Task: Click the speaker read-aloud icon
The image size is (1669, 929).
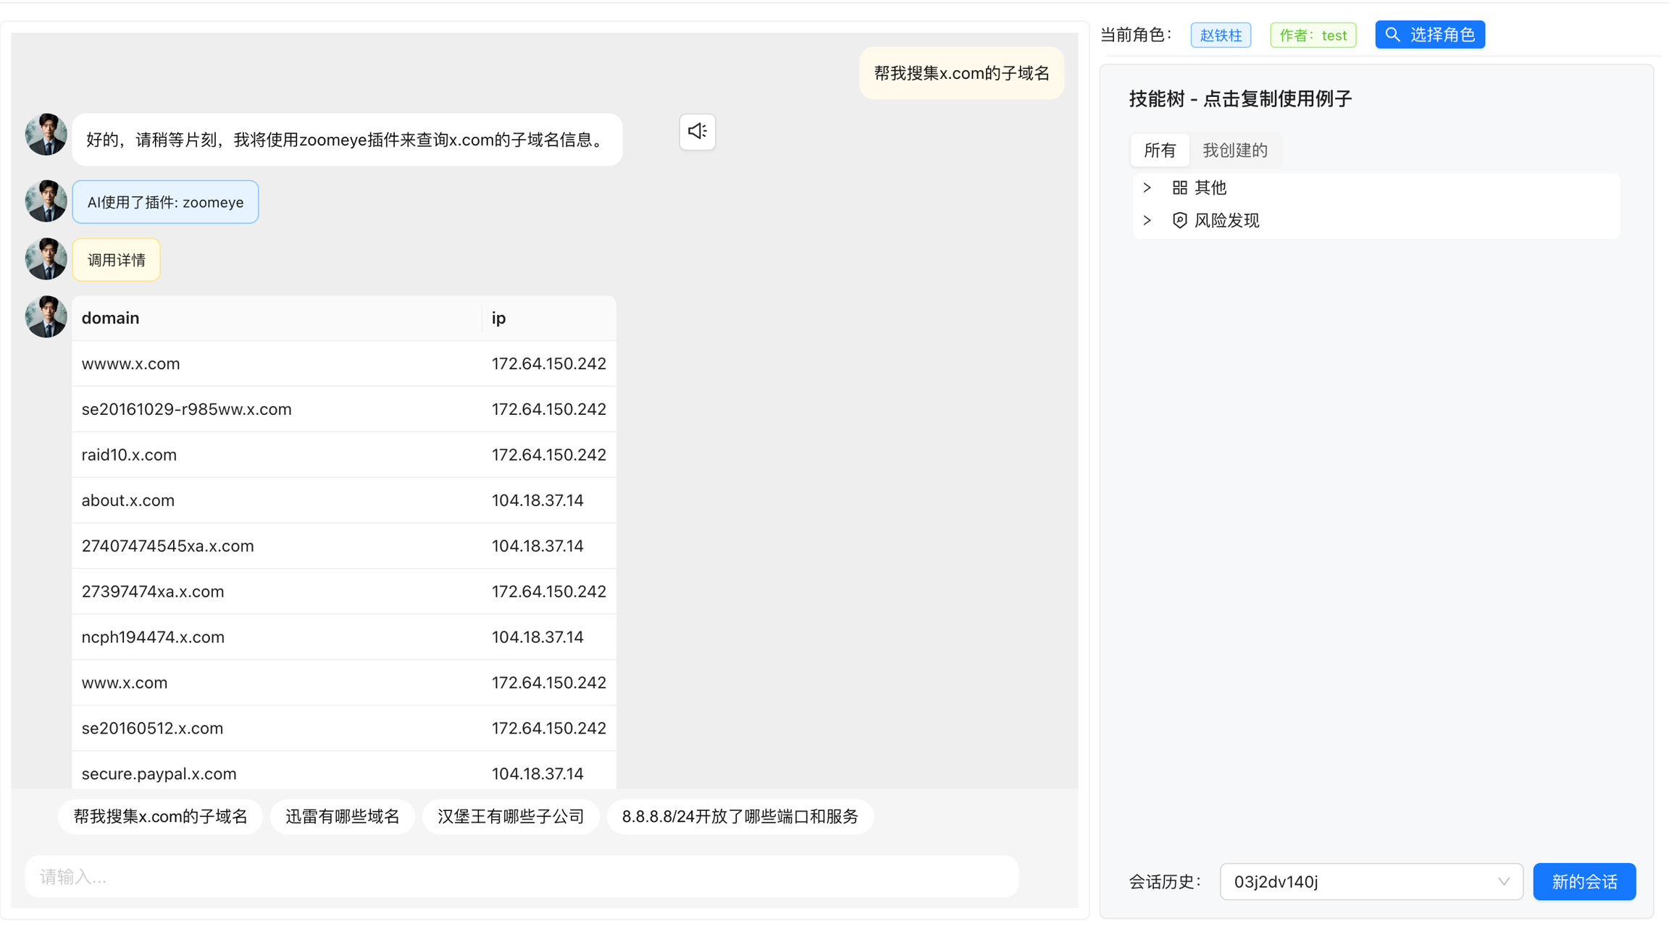Action: point(697,132)
